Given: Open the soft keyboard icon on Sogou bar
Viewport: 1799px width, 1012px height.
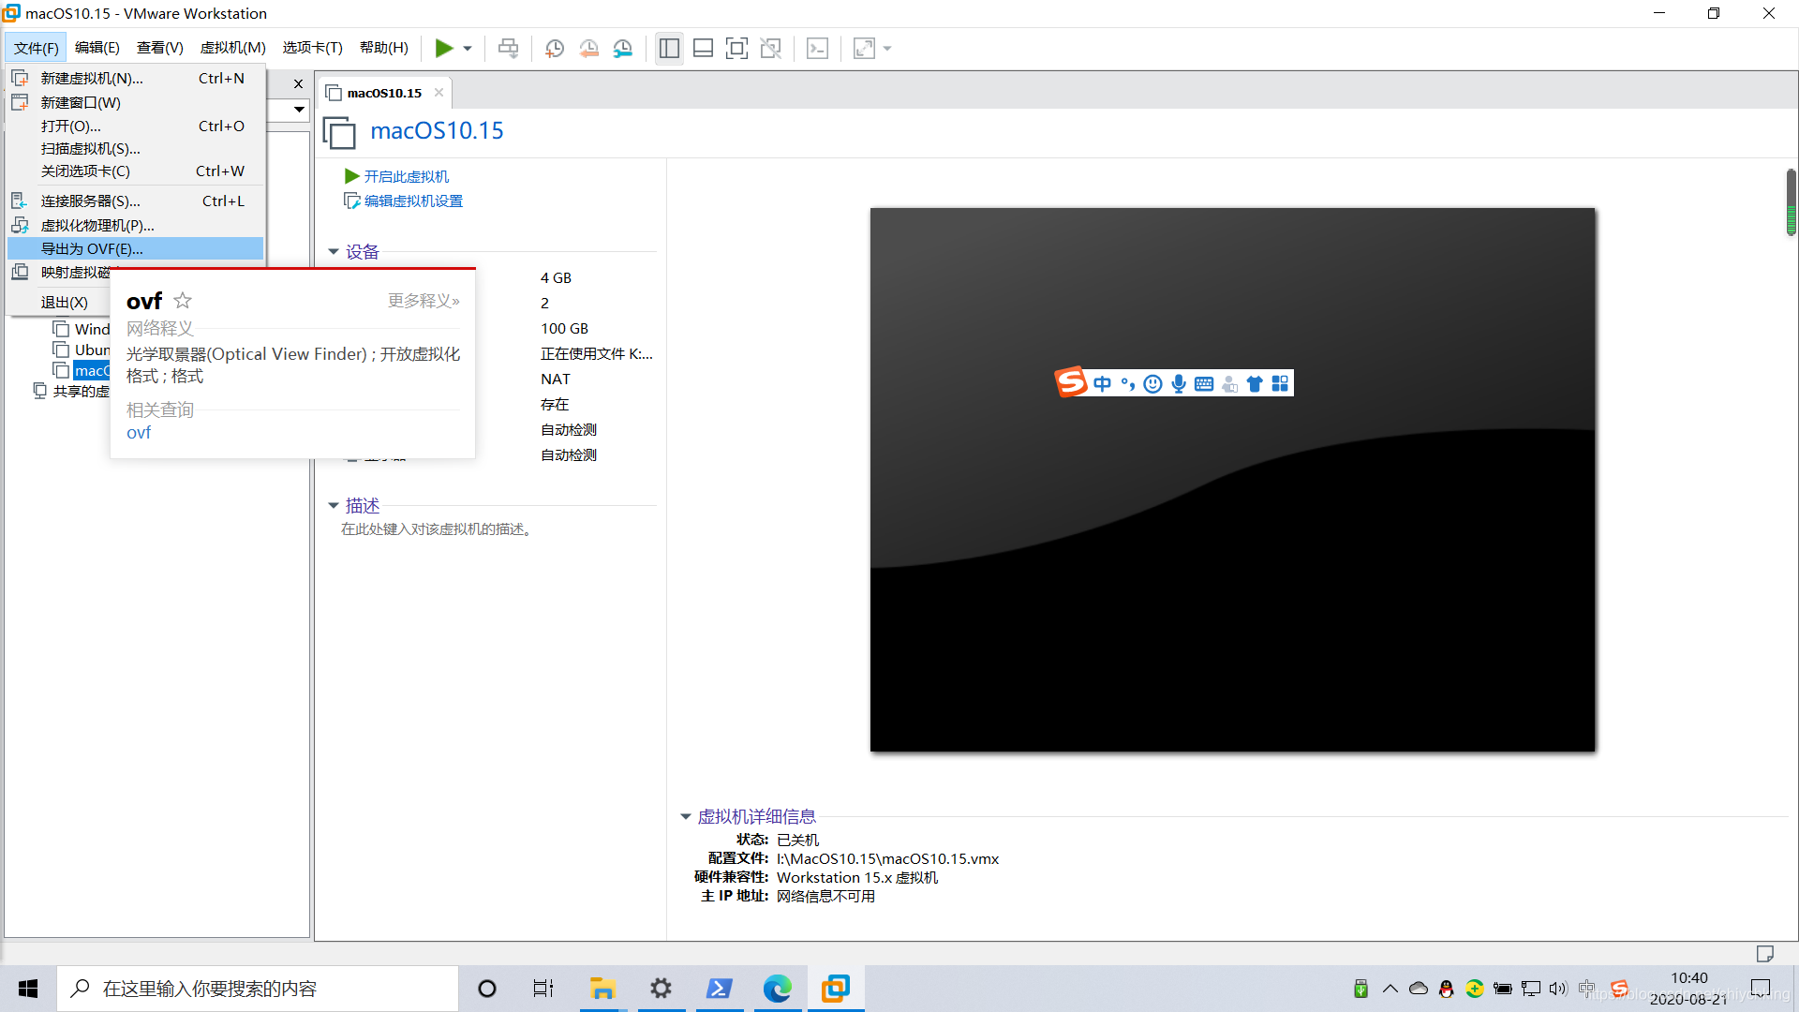Looking at the screenshot, I should (1204, 384).
